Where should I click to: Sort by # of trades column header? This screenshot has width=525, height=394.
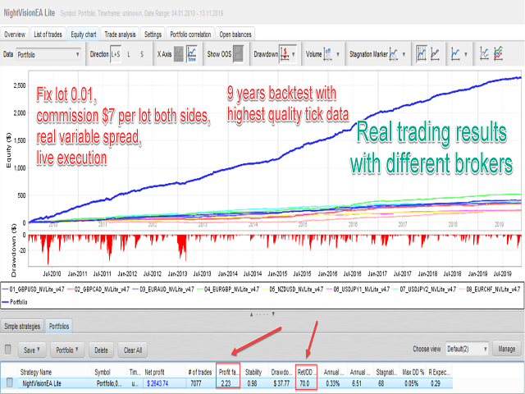(x=200, y=372)
